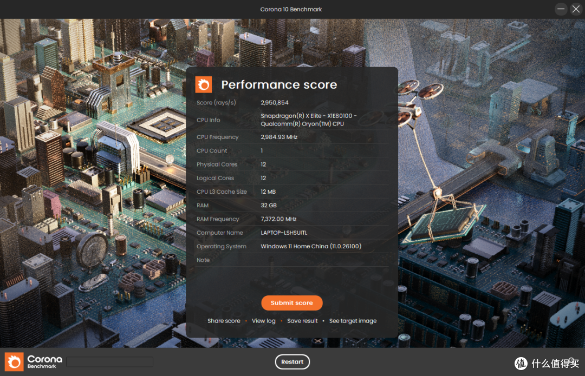Click the Corona Benchmark logo in bottom bar
This screenshot has height=376, width=585.
point(34,361)
